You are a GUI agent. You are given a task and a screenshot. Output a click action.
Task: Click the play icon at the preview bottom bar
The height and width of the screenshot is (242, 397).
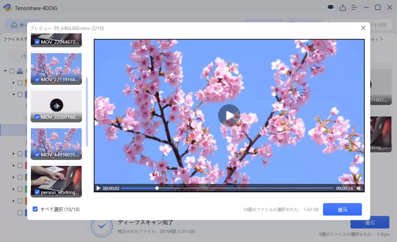coord(98,188)
